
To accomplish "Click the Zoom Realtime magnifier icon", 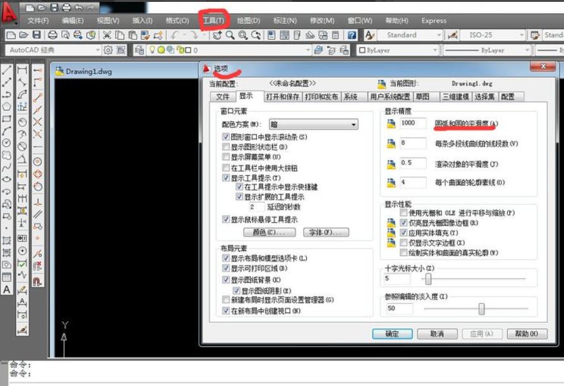I will pyautogui.click(x=230, y=35).
